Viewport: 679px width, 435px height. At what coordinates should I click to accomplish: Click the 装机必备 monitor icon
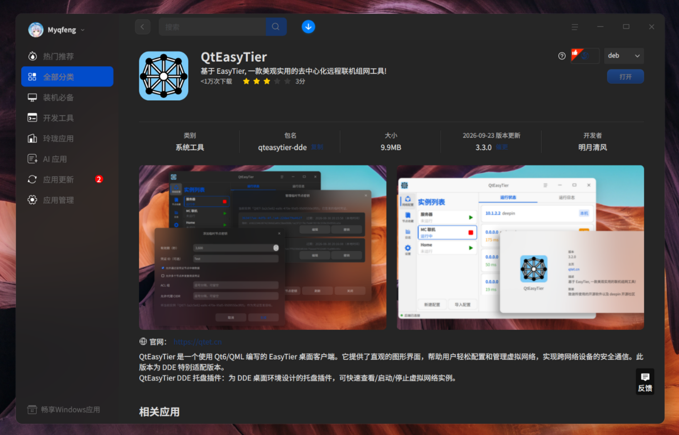(33, 97)
